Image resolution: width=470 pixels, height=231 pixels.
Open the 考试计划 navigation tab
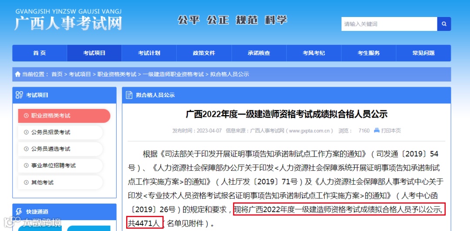(149, 53)
